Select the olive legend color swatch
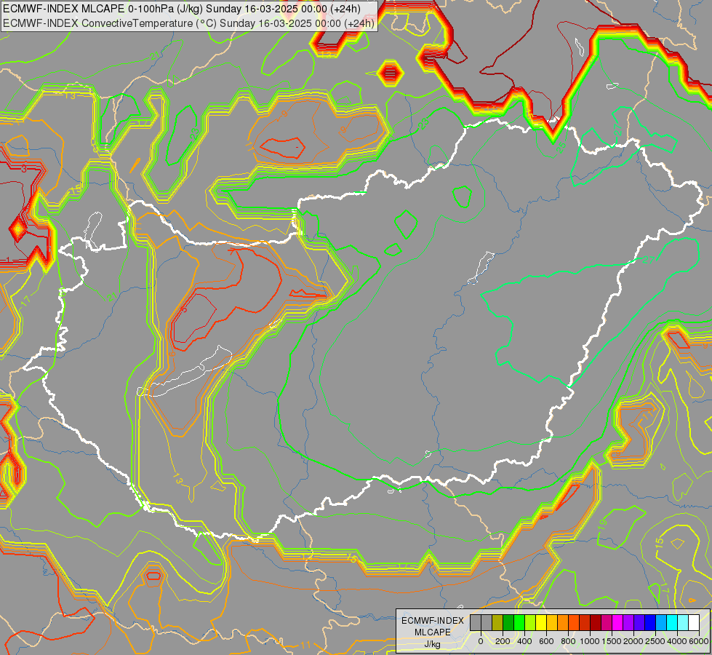712x655 pixels. [x=497, y=622]
